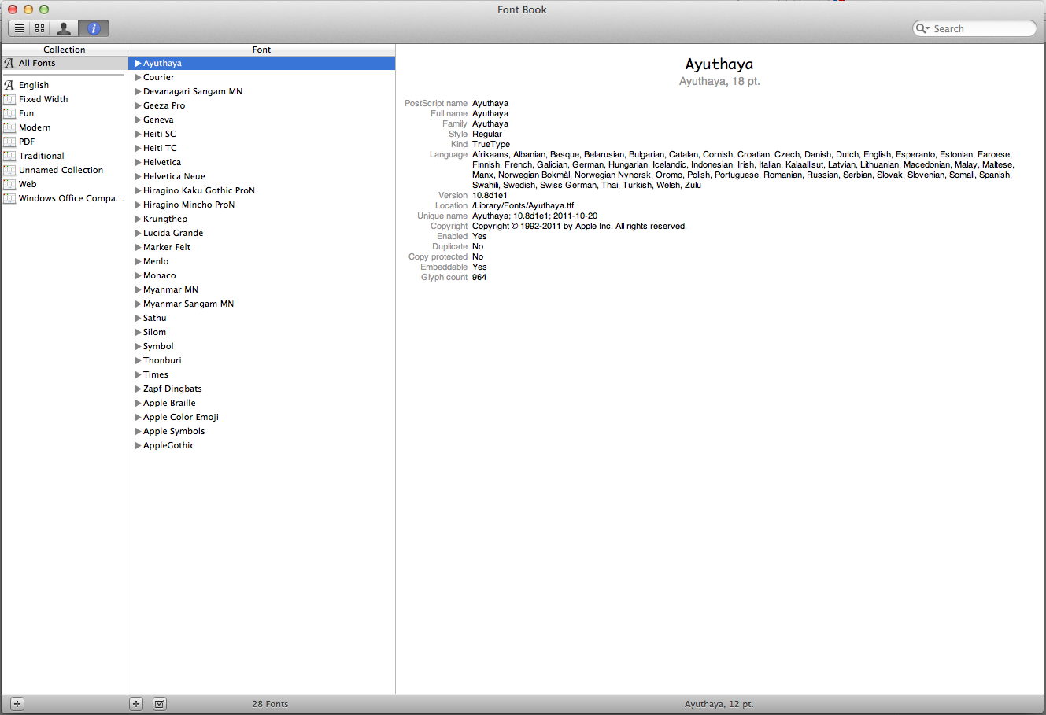Click the version value 10.8d1e1
Screen dimensions: 1046x715
tap(490, 195)
